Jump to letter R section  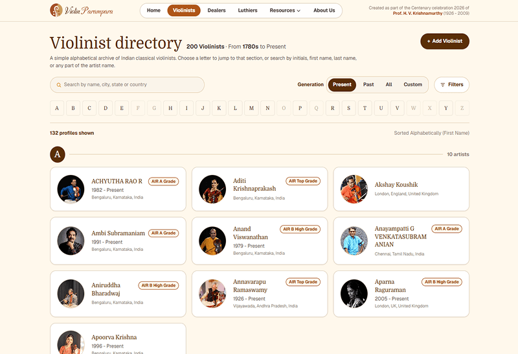(332, 108)
